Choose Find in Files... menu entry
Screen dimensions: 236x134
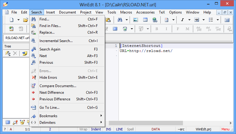pos(67,26)
